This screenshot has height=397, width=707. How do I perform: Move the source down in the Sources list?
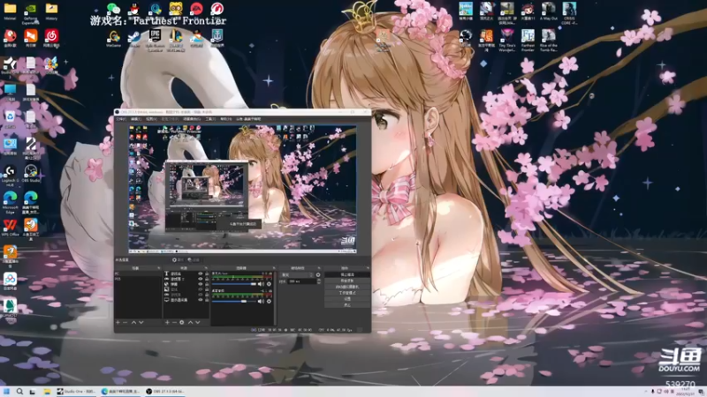pyautogui.click(x=197, y=322)
